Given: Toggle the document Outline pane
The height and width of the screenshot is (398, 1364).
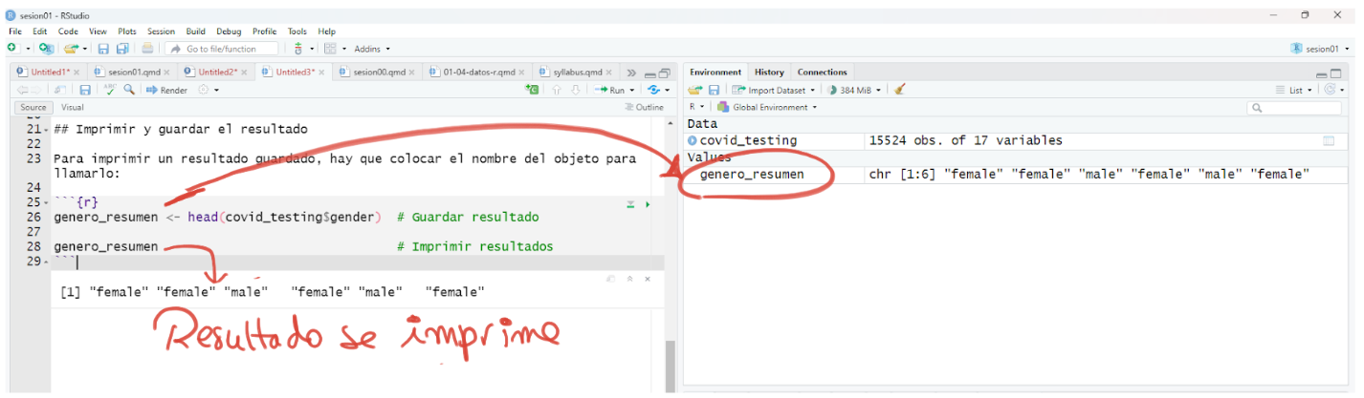Looking at the screenshot, I should pos(643,108).
